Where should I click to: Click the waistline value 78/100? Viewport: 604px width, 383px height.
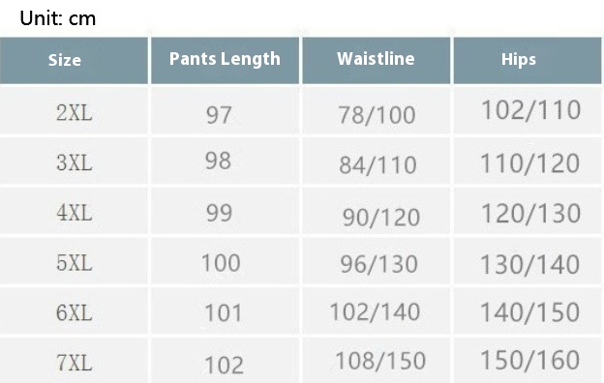click(x=377, y=115)
